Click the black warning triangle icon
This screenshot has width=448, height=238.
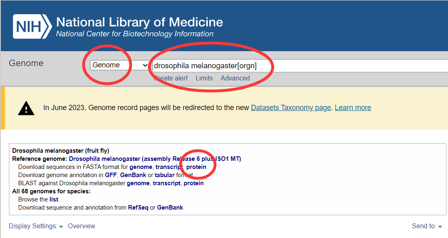[x=26, y=108]
